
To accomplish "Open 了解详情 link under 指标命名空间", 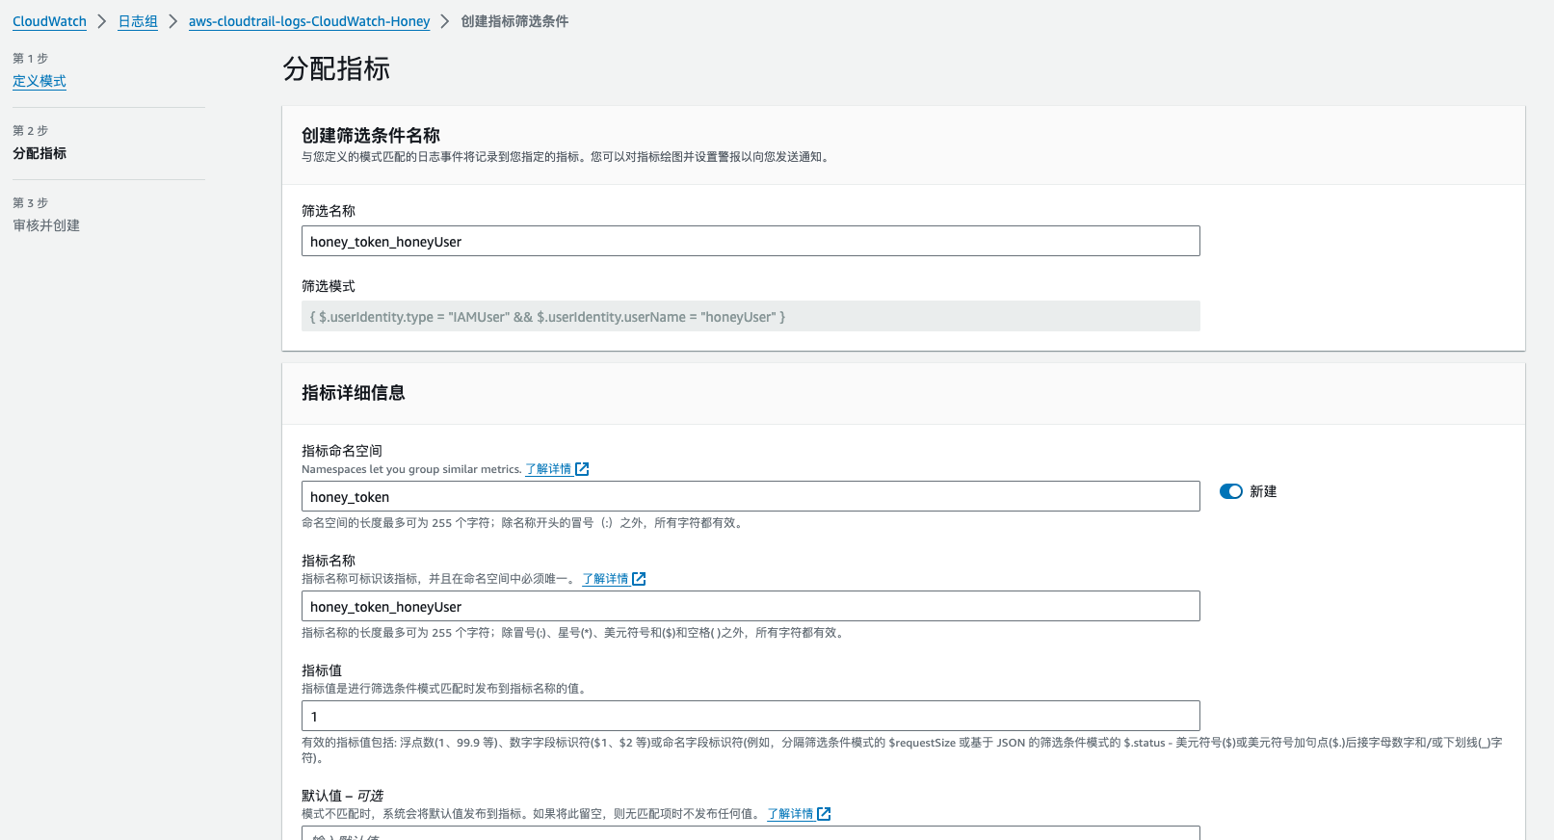I will pos(548,469).
